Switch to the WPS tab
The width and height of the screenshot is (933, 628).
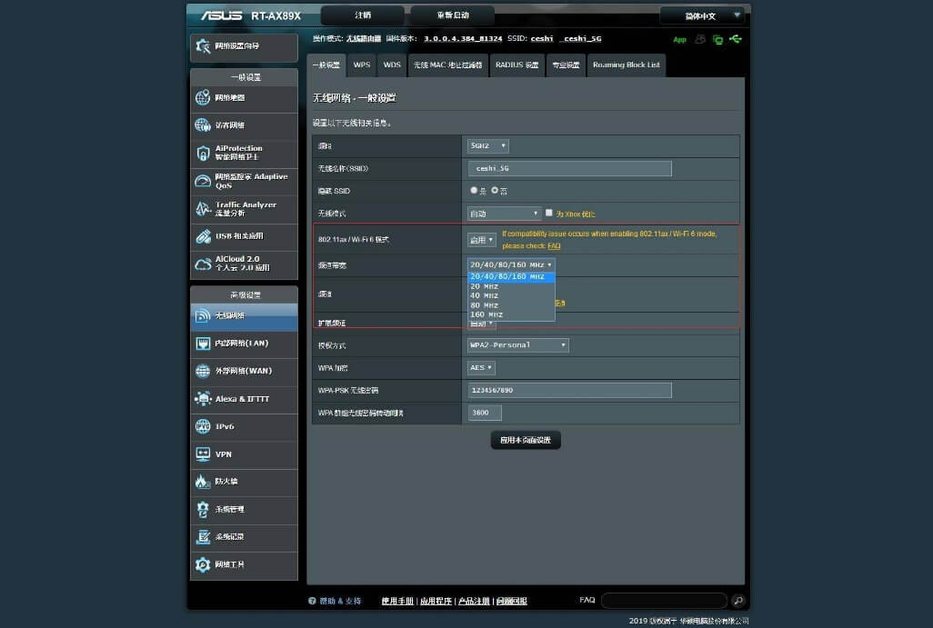(x=362, y=65)
